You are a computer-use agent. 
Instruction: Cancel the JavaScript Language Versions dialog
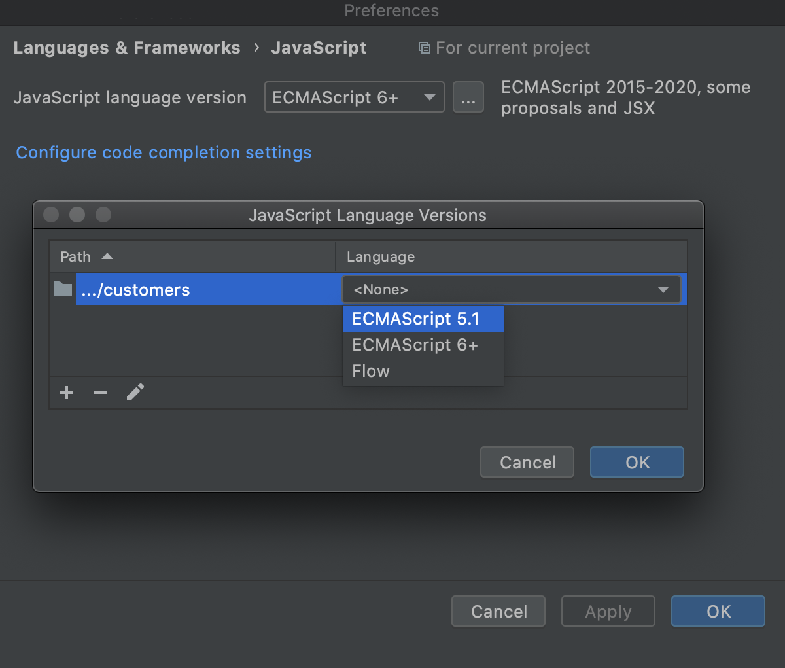click(x=527, y=462)
